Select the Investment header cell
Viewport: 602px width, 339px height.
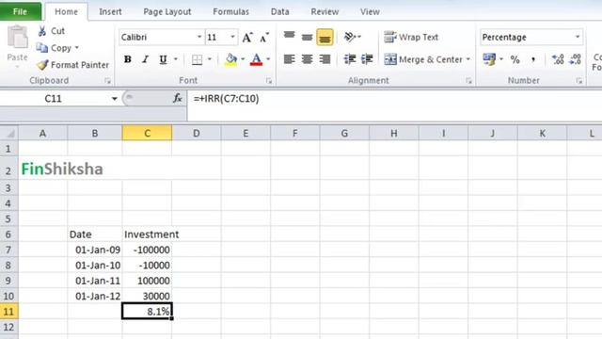pos(147,234)
